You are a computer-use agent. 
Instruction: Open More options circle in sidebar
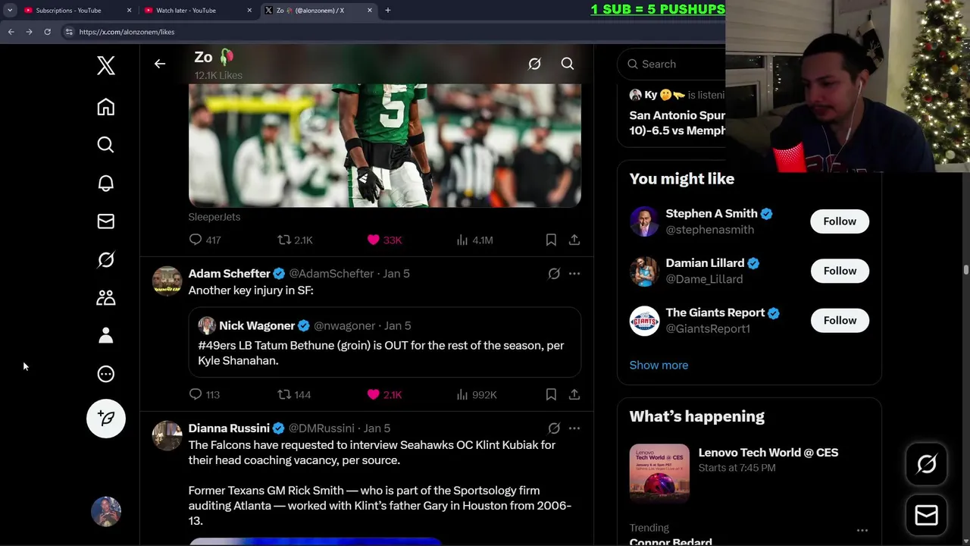(106, 374)
